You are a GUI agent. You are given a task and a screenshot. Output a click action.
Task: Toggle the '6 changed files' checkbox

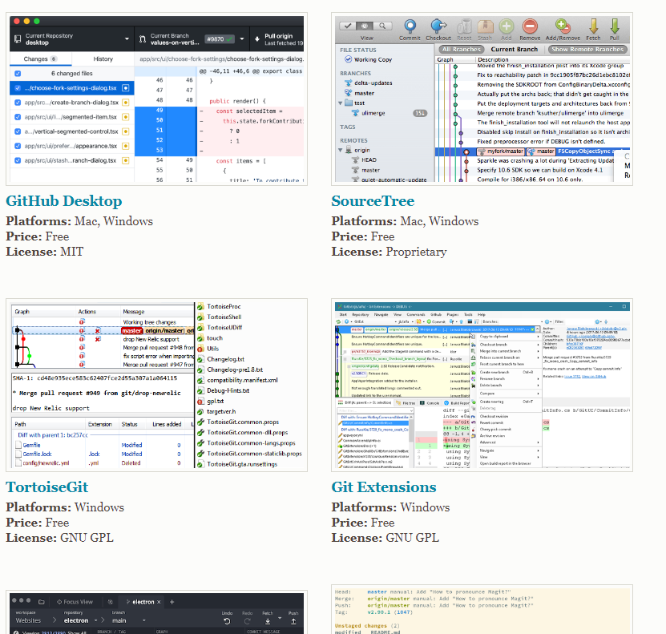[18, 74]
